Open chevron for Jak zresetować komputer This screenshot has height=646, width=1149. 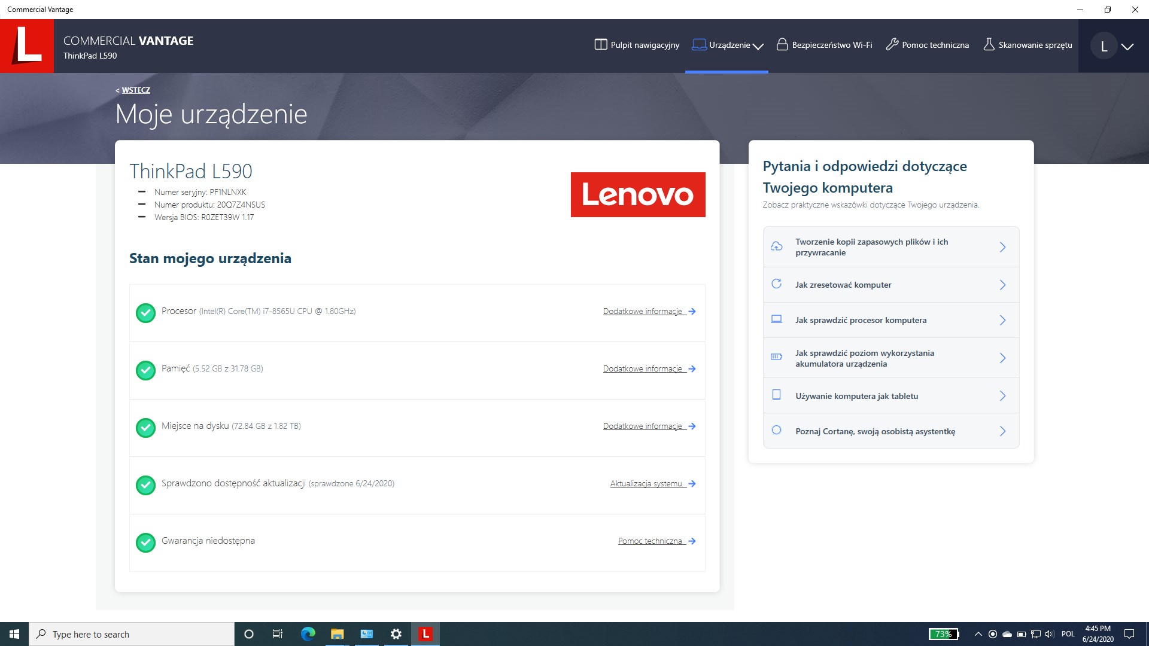1002,285
